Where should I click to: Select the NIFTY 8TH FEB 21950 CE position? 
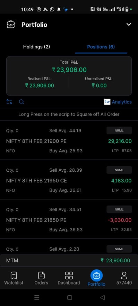pos(69,180)
